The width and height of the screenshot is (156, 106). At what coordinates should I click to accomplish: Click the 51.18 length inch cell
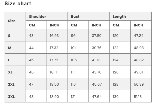[141, 96]
